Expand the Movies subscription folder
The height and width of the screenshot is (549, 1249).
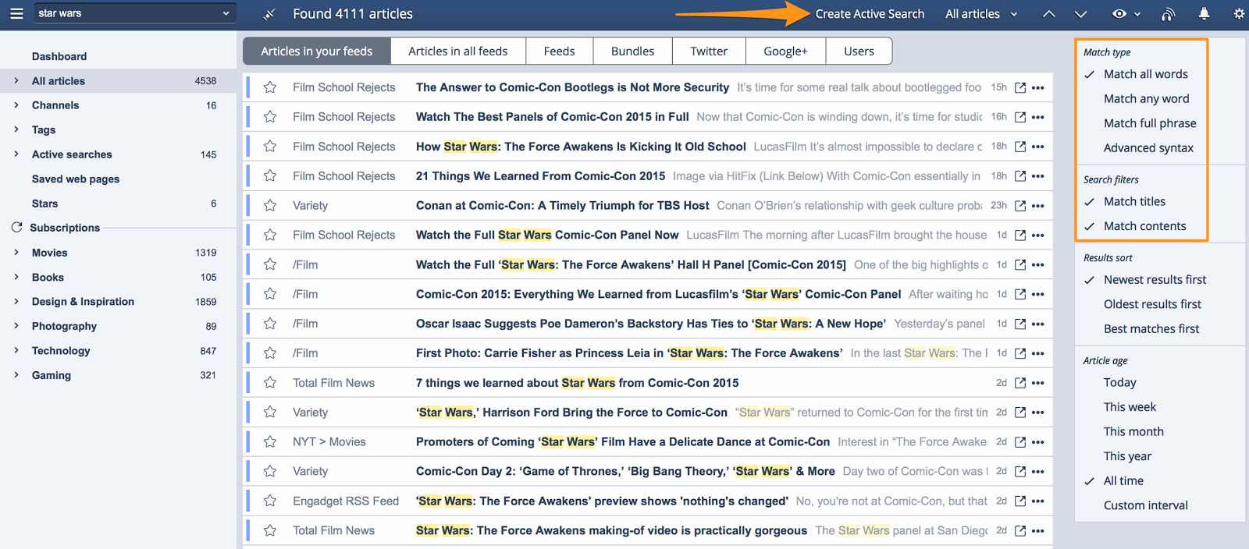coord(16,252)
